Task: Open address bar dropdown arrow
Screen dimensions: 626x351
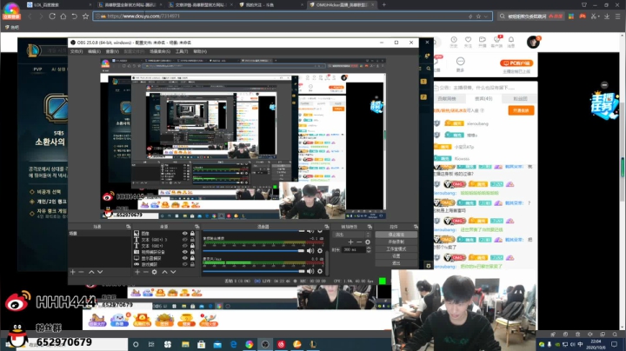Action: pyautogui.click(x=486, y=17)
